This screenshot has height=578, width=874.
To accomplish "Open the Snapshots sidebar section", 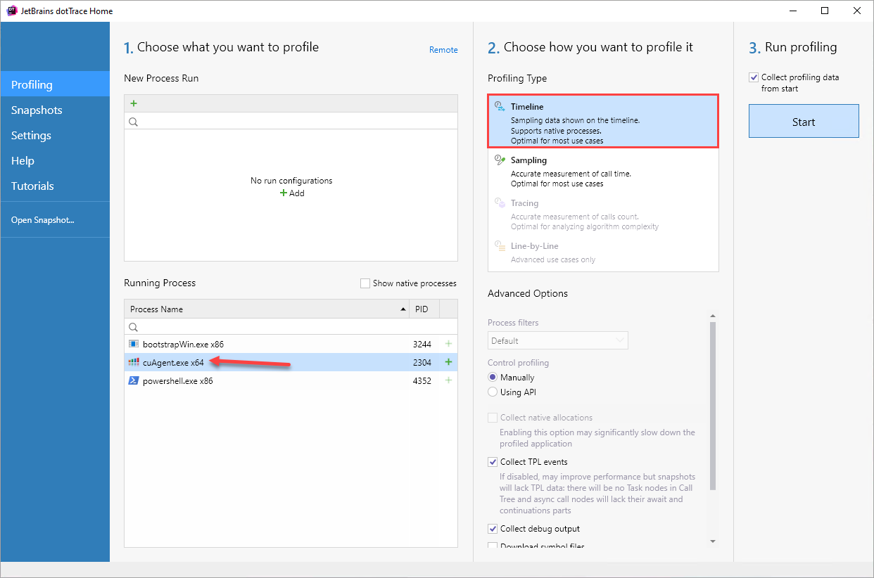I will pyautogui.click(x=55, y=110).
